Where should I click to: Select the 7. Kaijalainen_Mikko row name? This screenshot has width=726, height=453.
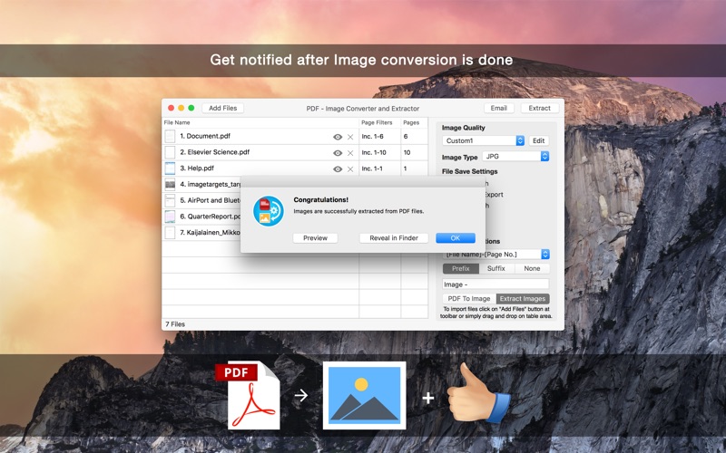tap(211, 233)
